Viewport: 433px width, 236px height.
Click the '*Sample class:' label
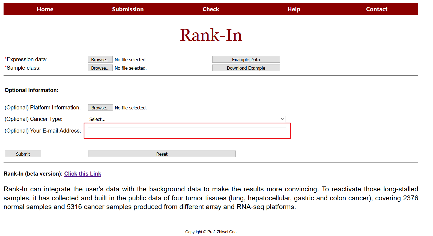(x=23, y=68)
